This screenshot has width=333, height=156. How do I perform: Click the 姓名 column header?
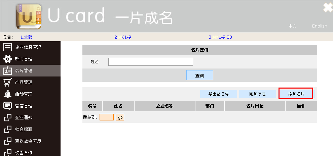pos(118,106)
